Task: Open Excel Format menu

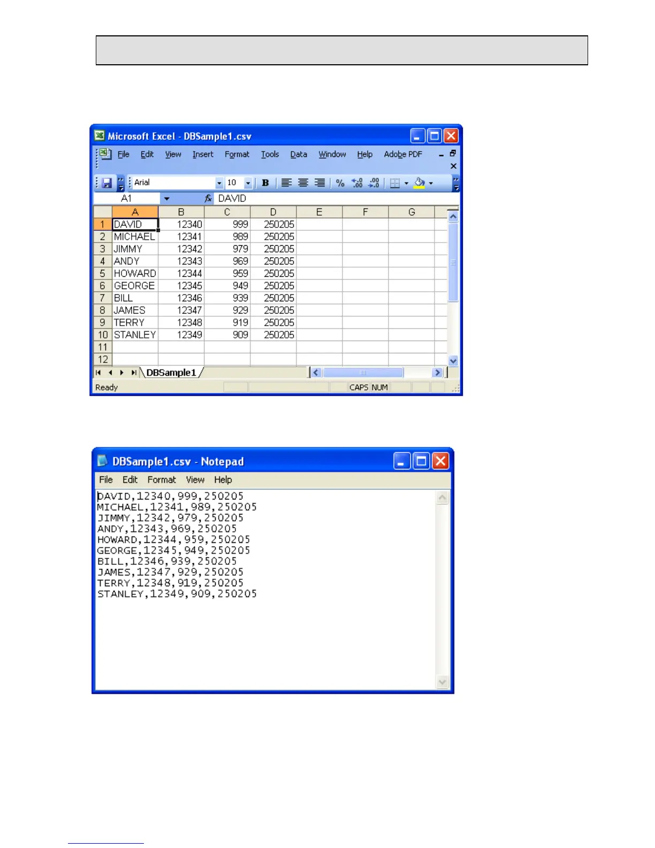Action: [237, 154]
